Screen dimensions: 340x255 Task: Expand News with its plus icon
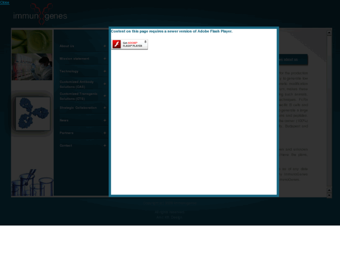105,120
